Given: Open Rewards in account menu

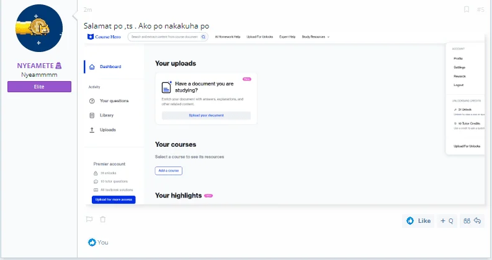Looking at the screenshot, I should coord(460,76).
